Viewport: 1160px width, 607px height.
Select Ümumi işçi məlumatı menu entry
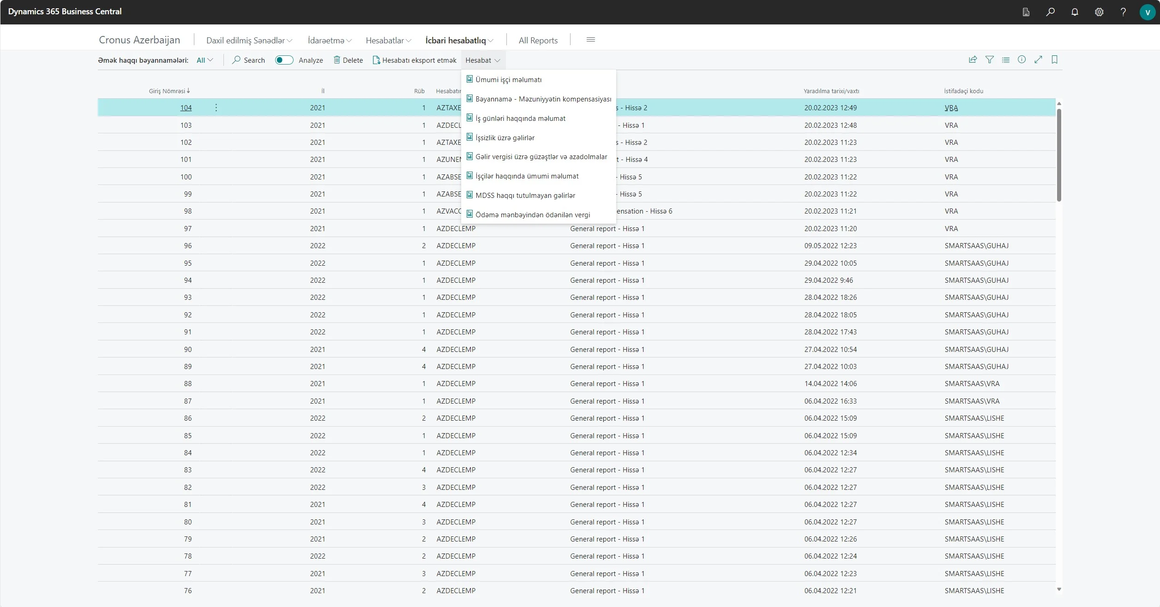(x=508, y=80)
